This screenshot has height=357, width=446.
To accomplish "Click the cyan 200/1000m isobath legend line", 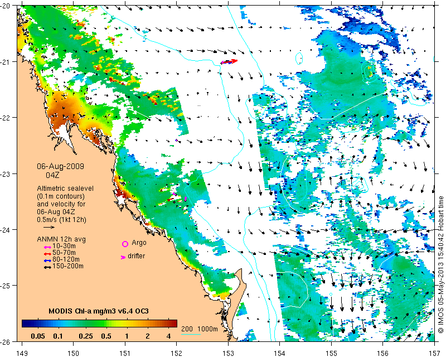I will [191, 334].
